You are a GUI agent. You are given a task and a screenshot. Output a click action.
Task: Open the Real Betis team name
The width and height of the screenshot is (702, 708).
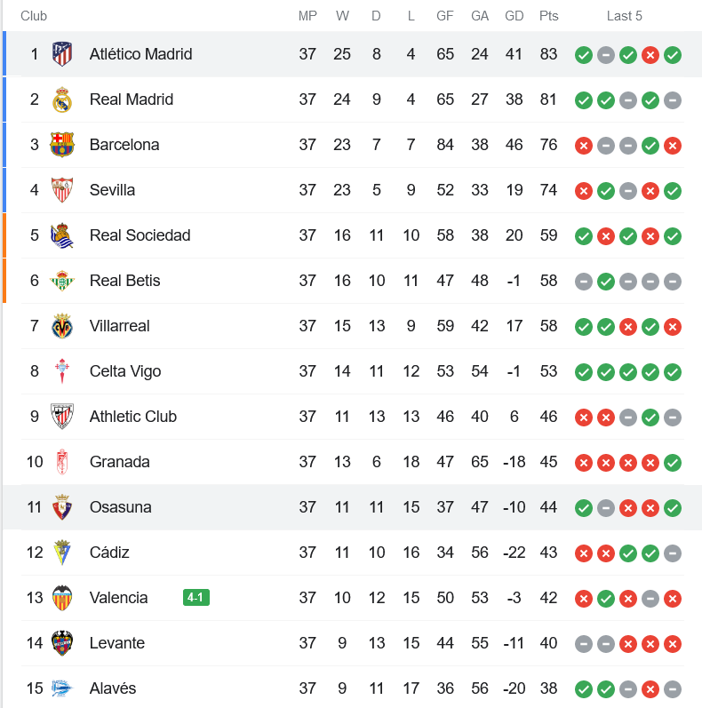[x=124, y=281]
